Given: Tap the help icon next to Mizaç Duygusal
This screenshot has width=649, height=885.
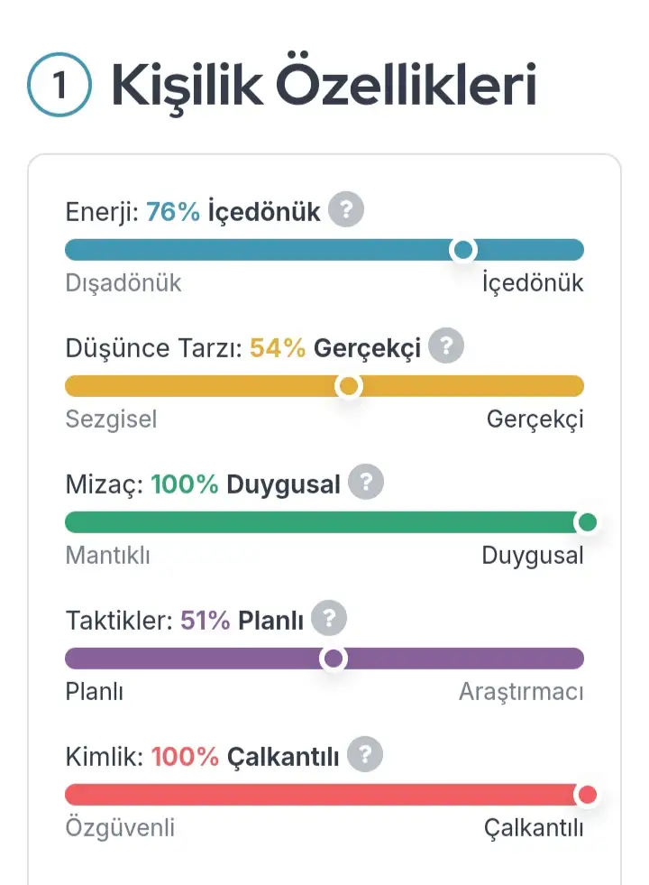Looking at the screenshot, I should (365, 483).
